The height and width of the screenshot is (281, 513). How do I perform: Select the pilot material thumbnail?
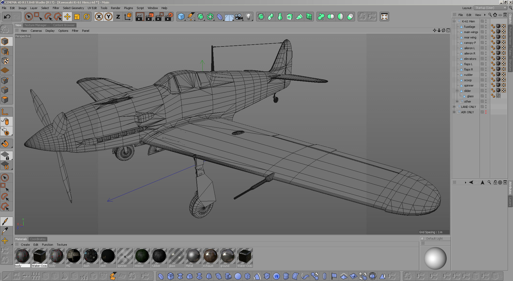pyautogui.click(x=108, y=256)
